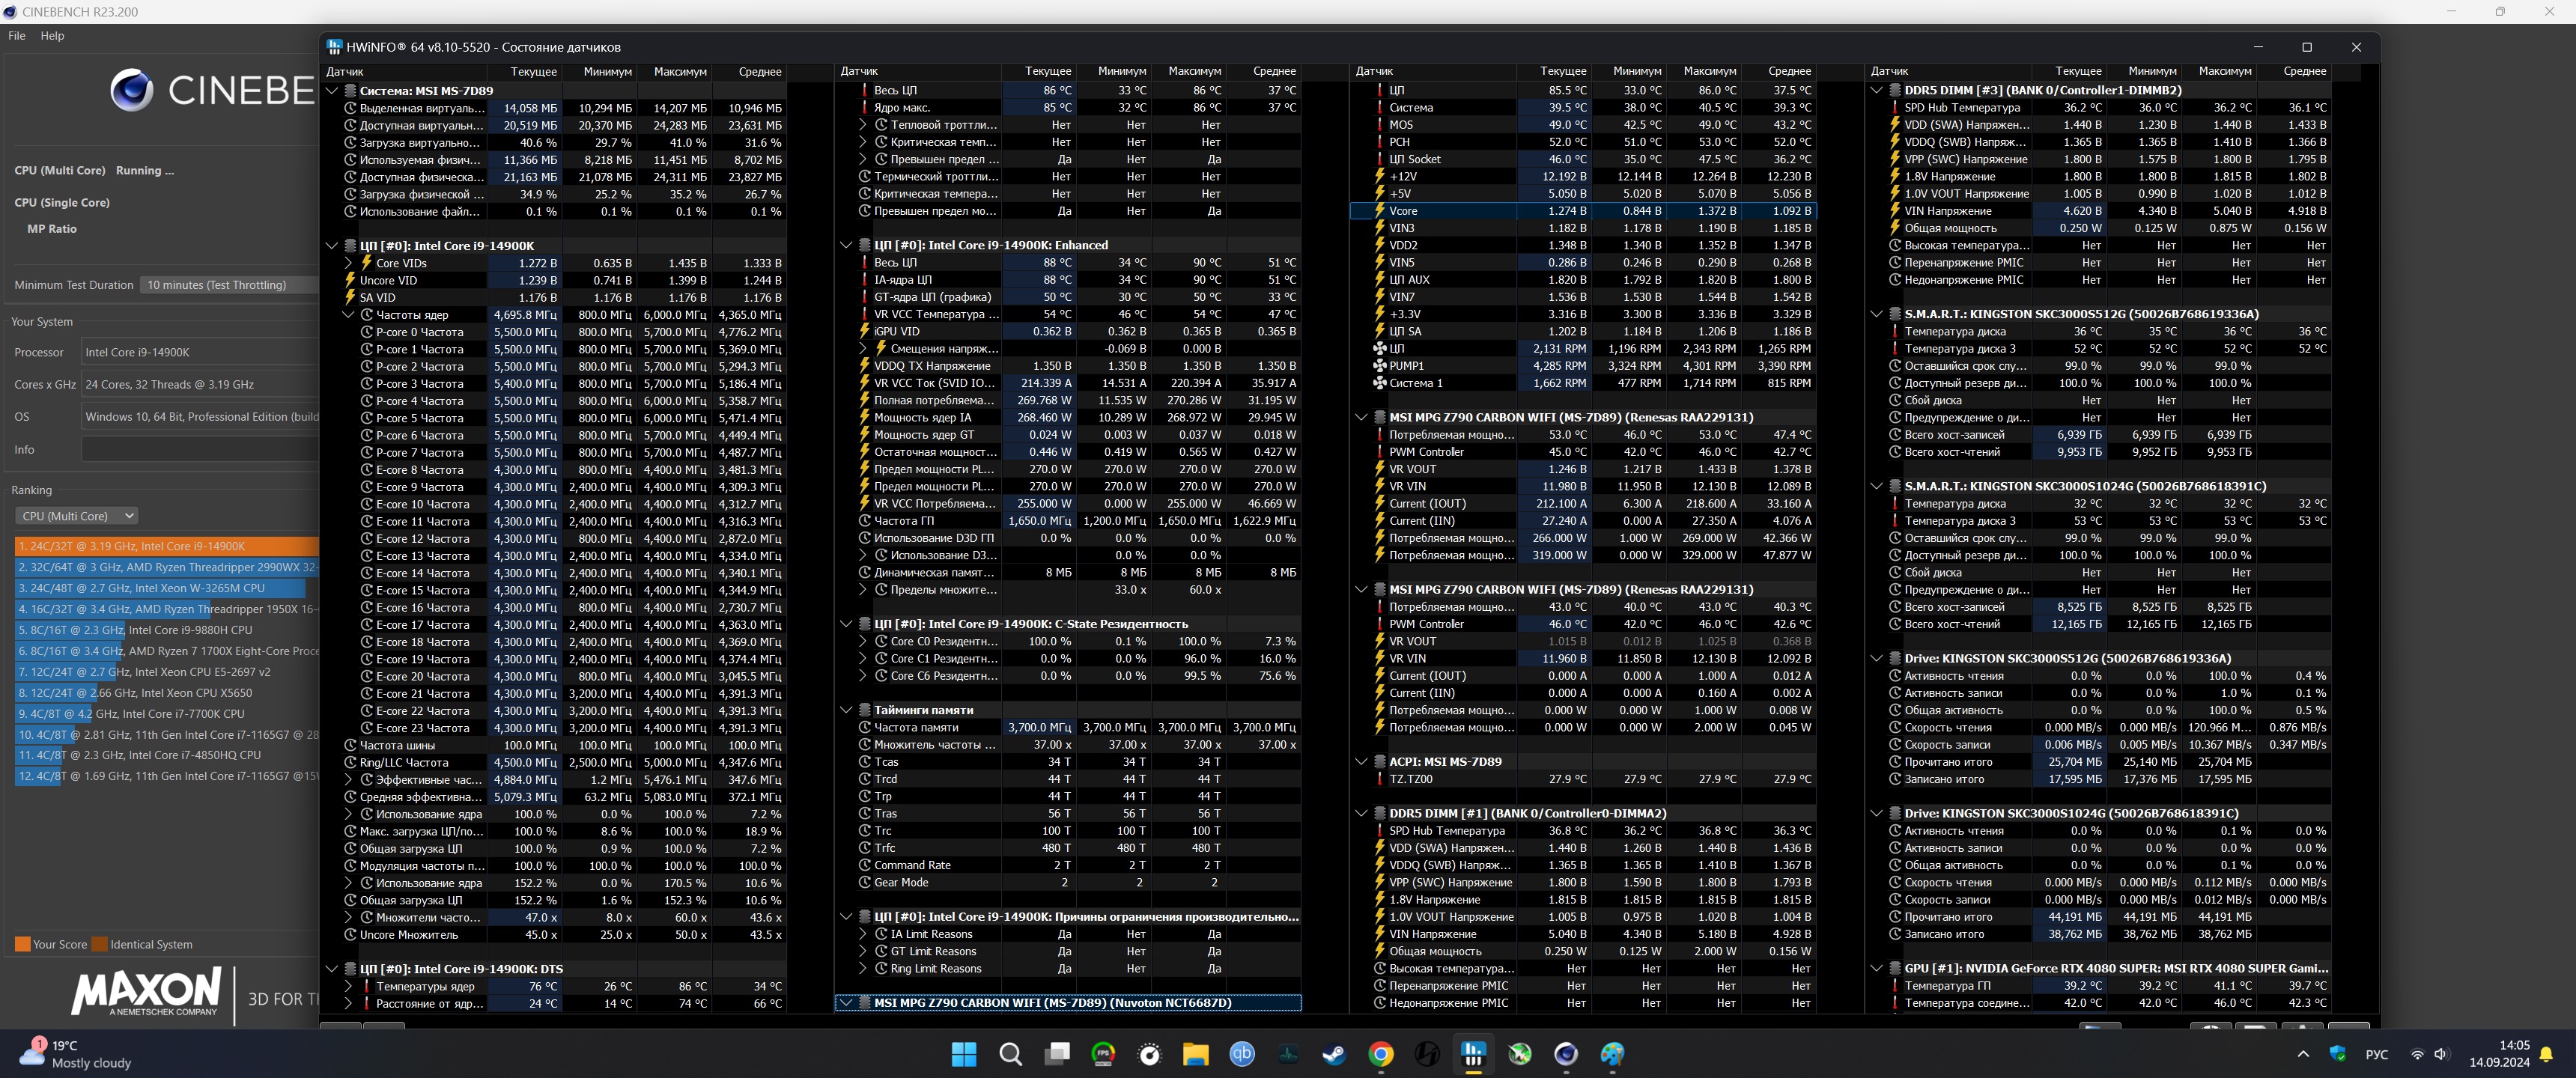Viewport: 2576px width, 1078px height.
Task: Open the Help menu in Cinebench
Action: tap(52, 36)
